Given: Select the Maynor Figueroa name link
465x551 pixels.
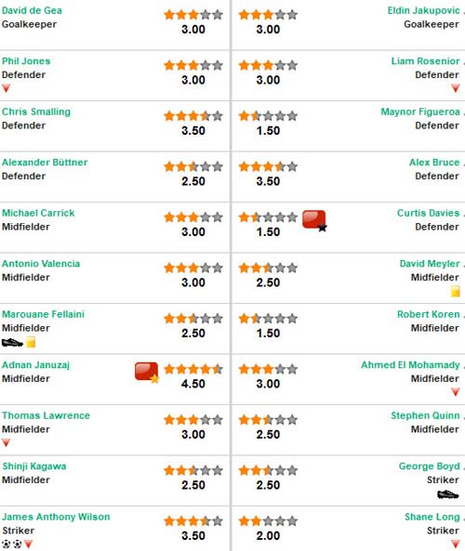Looking at the screenshot, I should click(420, 112).
